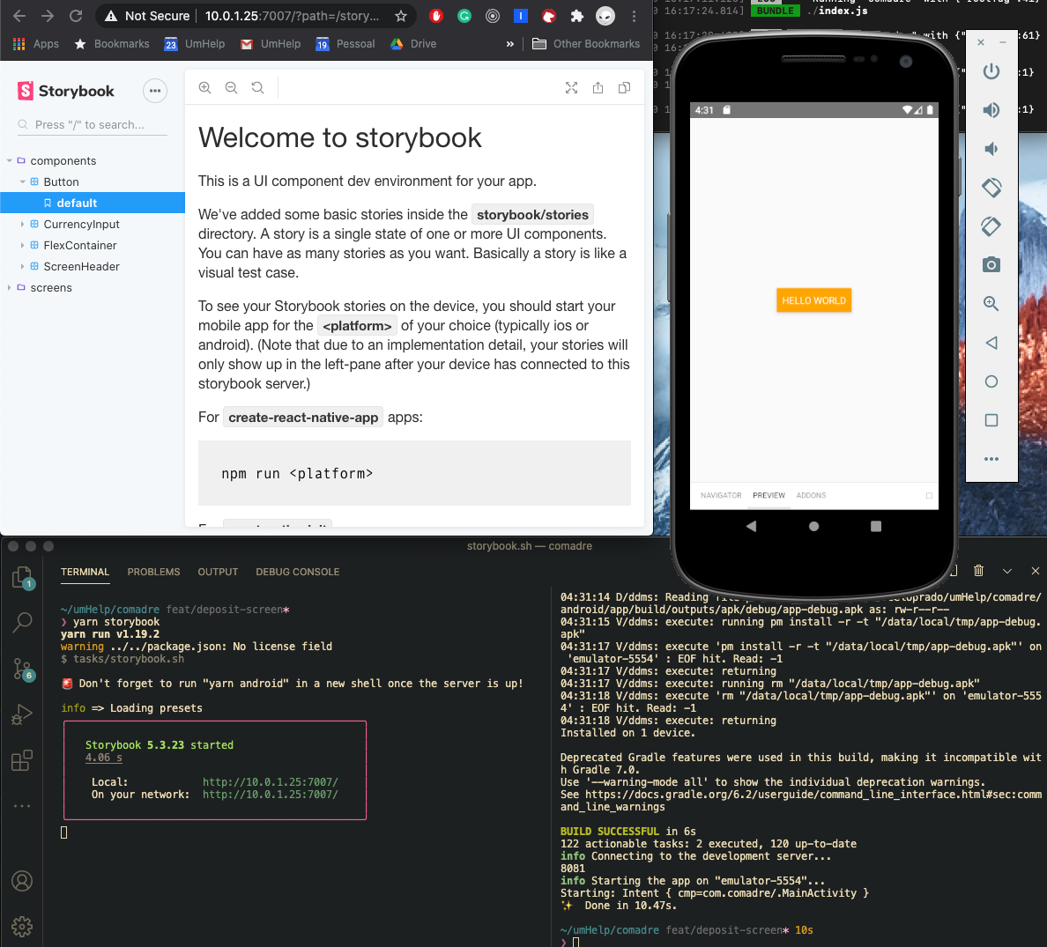The width and height of the screenshot is (1047, 947).
Task: Click emulator sidebar back triangle
Action: (991, 343)
